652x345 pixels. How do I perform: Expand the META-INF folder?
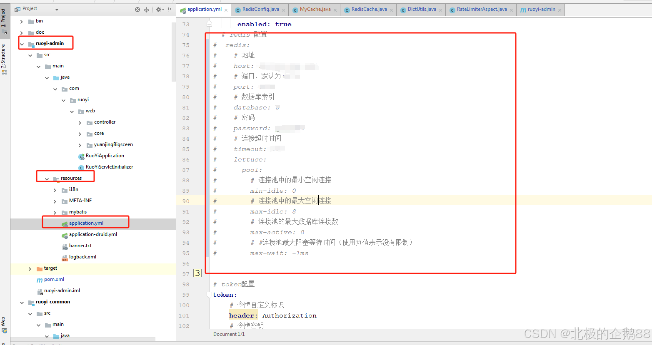[x=55, y=201]
